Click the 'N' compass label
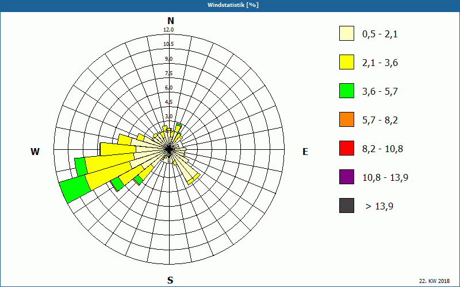460x287 pixels. [170, 21]
